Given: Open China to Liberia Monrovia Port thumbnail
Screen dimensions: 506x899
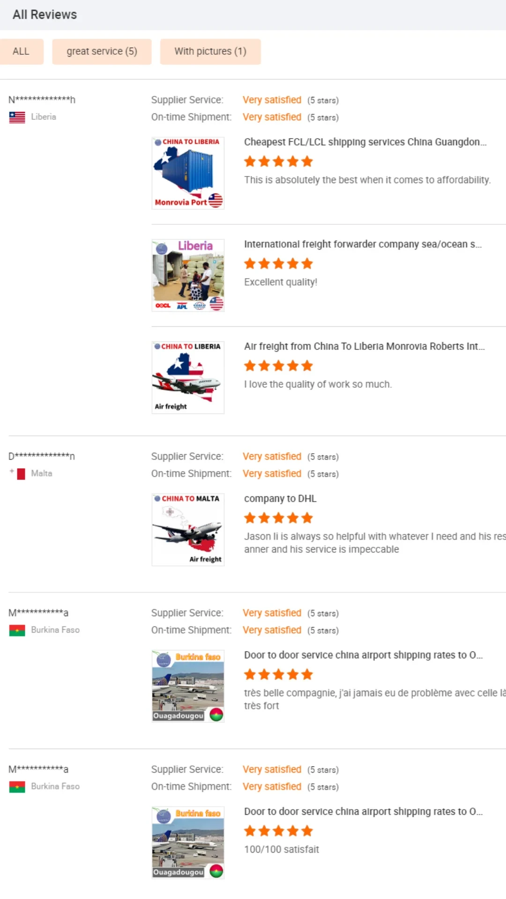Looking at the screenshot, I should (188, 173).
